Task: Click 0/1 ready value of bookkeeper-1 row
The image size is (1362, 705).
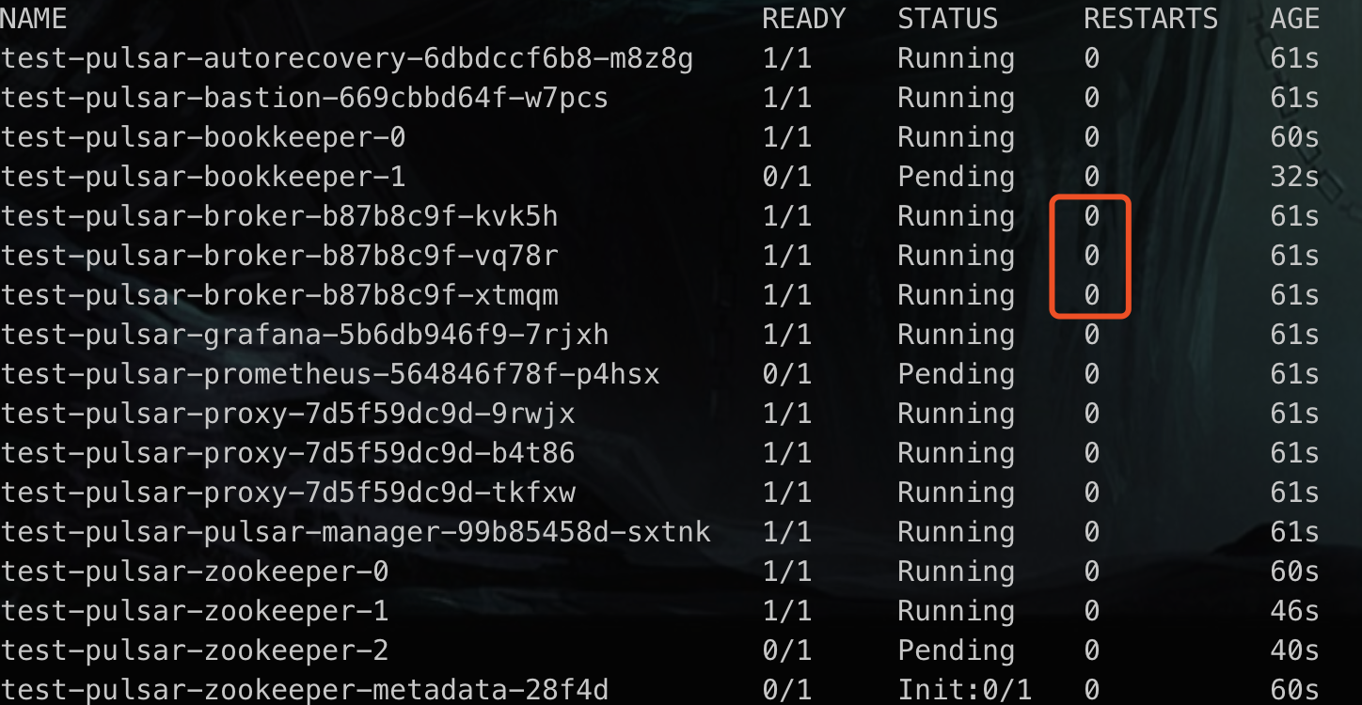Action: click(786, 178)
